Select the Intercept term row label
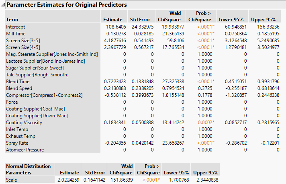The height and width of the screenshot is (184, 286). point(16,27)
